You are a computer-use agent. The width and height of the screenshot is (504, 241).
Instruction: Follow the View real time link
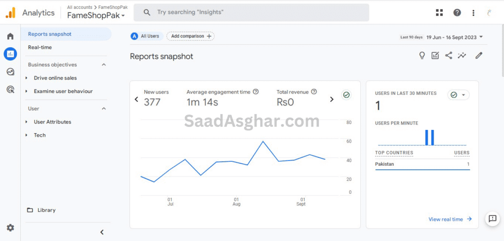coord(450,219)
